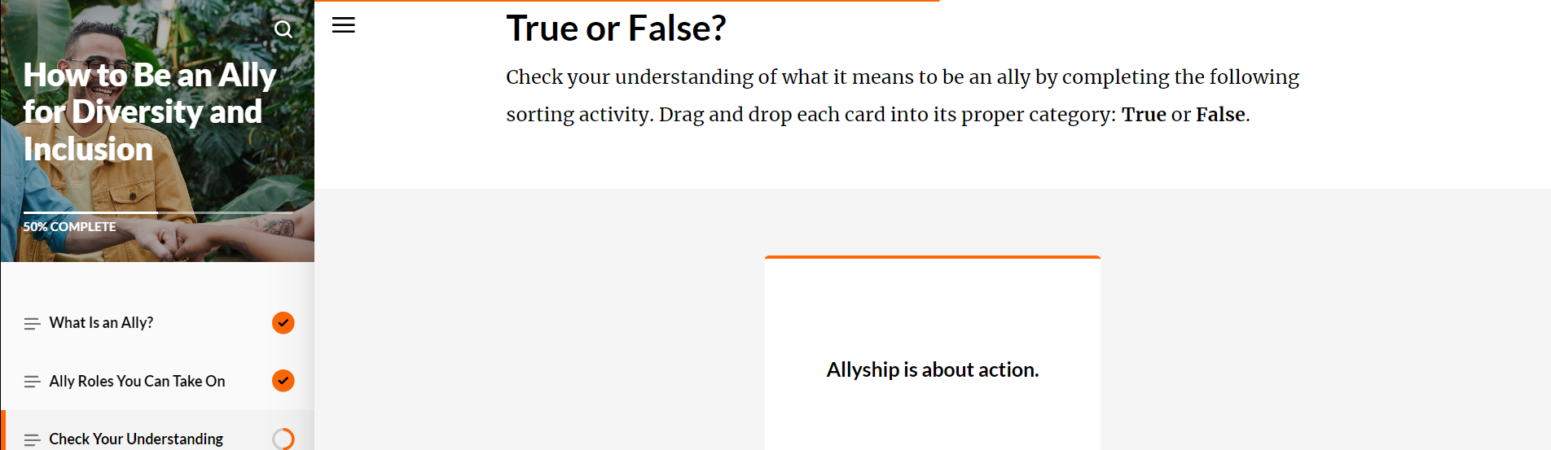Click the lines icon beside Check Your Understanding
The width and height of the screenshot is (1551, 450).
coord(32,440)
